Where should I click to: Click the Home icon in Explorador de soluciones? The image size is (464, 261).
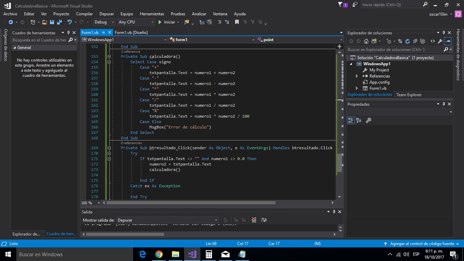(x=366, y=41)
